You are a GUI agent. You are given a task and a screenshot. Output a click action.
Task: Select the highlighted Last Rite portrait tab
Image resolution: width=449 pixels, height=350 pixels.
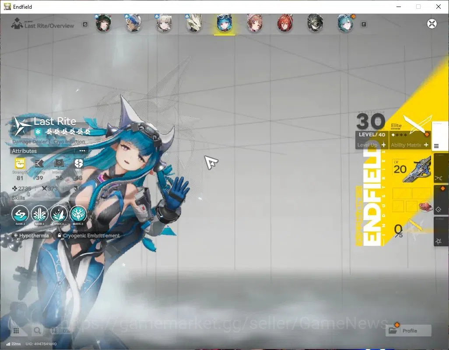click(224, 23)
